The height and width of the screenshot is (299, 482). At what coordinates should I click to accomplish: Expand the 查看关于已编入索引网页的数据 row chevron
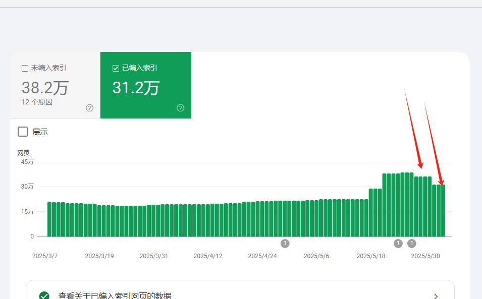point(436,296)
